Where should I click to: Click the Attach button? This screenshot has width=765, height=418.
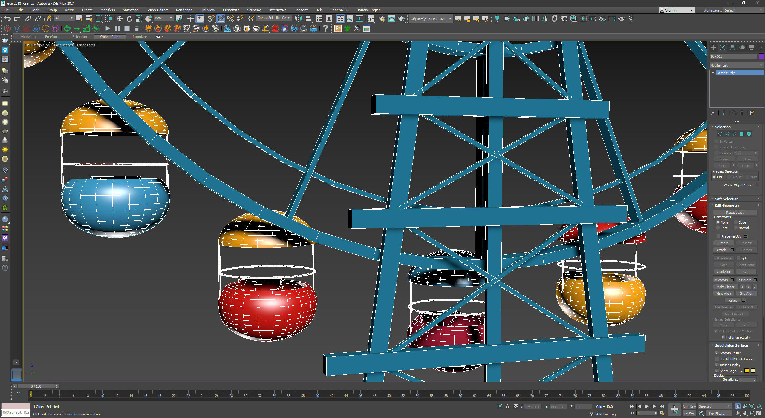[721, 250]
